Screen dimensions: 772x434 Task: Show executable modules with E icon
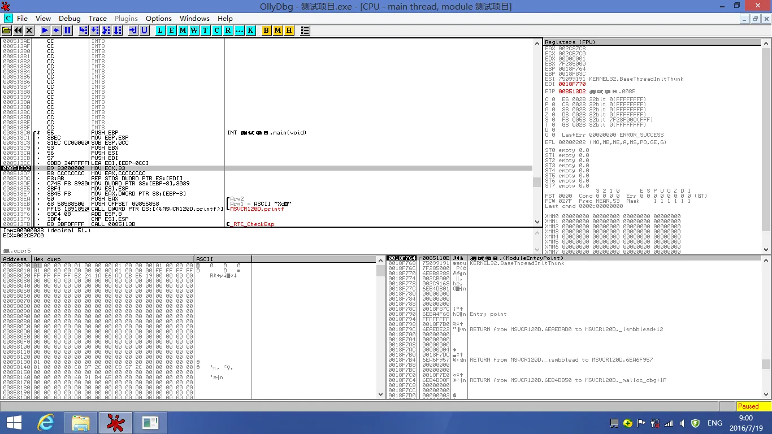coord(172,31)
